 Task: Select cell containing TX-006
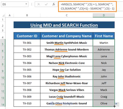(x=27, y=76)
